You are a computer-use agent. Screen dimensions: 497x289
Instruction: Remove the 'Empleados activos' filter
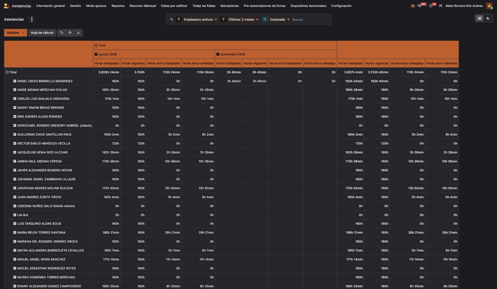pos(216,20)
